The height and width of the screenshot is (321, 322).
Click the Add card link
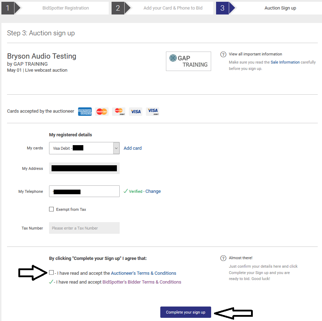pyautogui.click(x=132, y=148)
